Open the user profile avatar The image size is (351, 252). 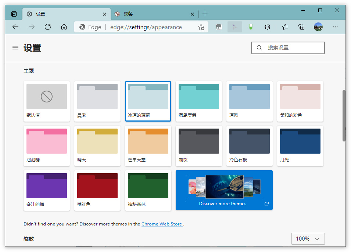click(318, 27)
